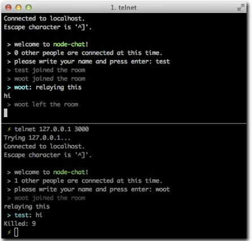Viewport: 252px width, 241px height.
Task: Click green 'node-chat' text in lower pane
Action: [x=69, y=172]
